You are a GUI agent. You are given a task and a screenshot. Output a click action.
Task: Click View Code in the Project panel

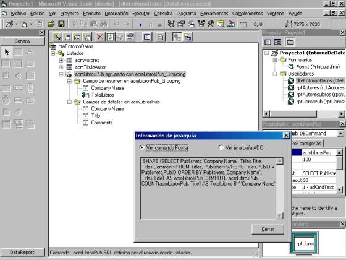click(x=268, y=42)
